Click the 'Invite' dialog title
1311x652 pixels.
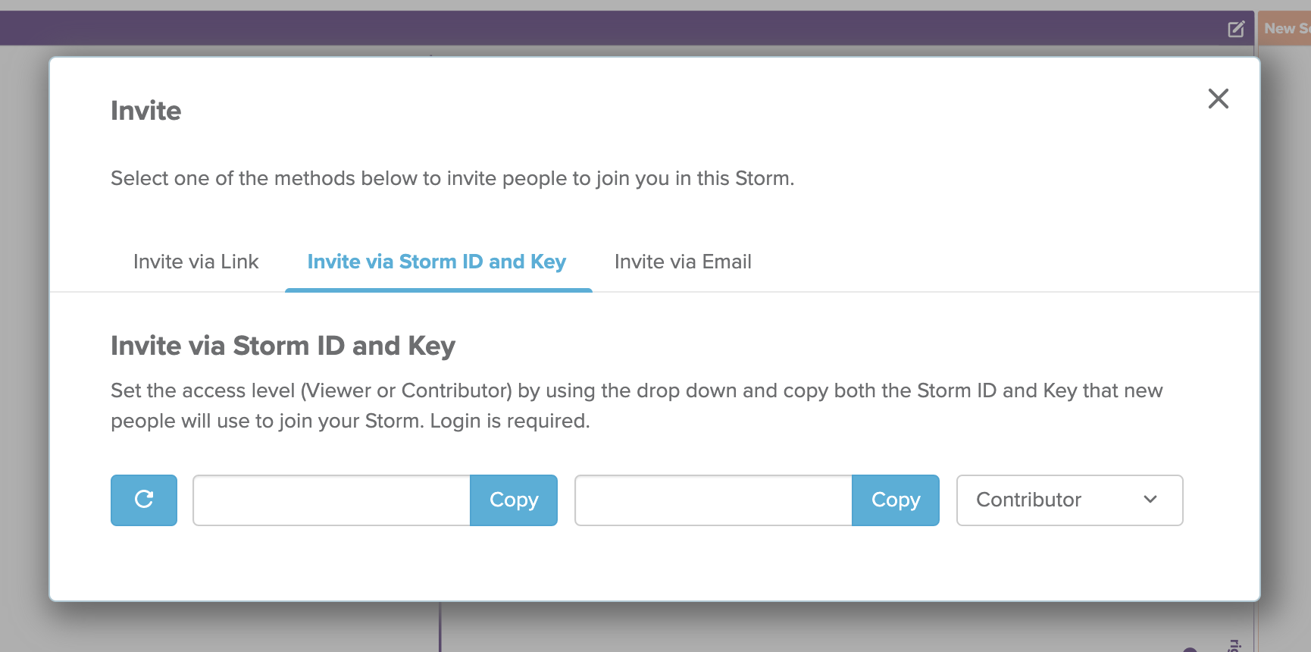(x=146, y=111)
